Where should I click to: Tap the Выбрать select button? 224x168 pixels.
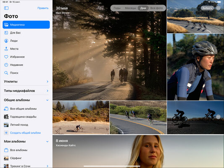(207, 8)
